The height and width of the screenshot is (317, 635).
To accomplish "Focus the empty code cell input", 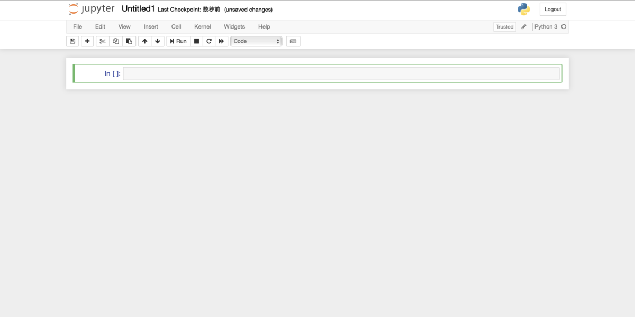I will (341, 73).
